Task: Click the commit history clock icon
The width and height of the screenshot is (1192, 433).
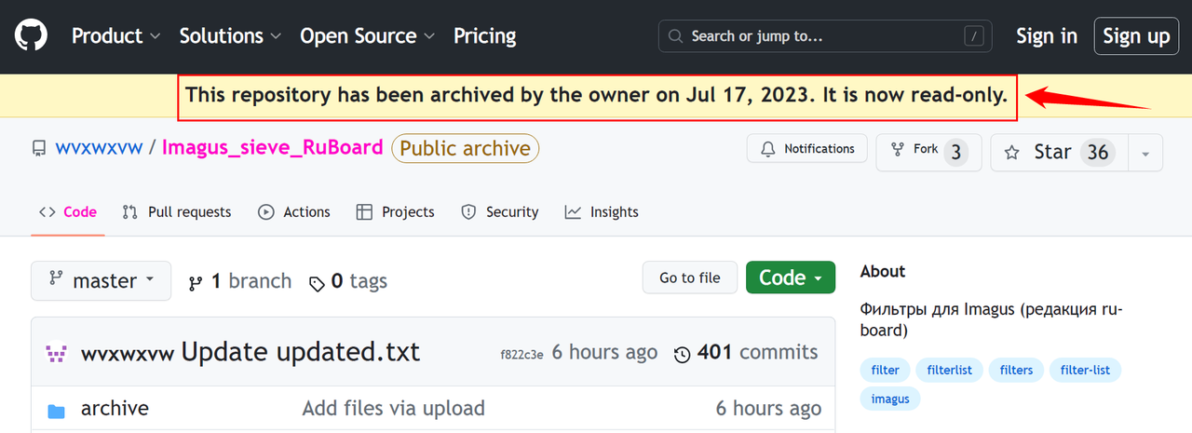Action: pos(683,354)
